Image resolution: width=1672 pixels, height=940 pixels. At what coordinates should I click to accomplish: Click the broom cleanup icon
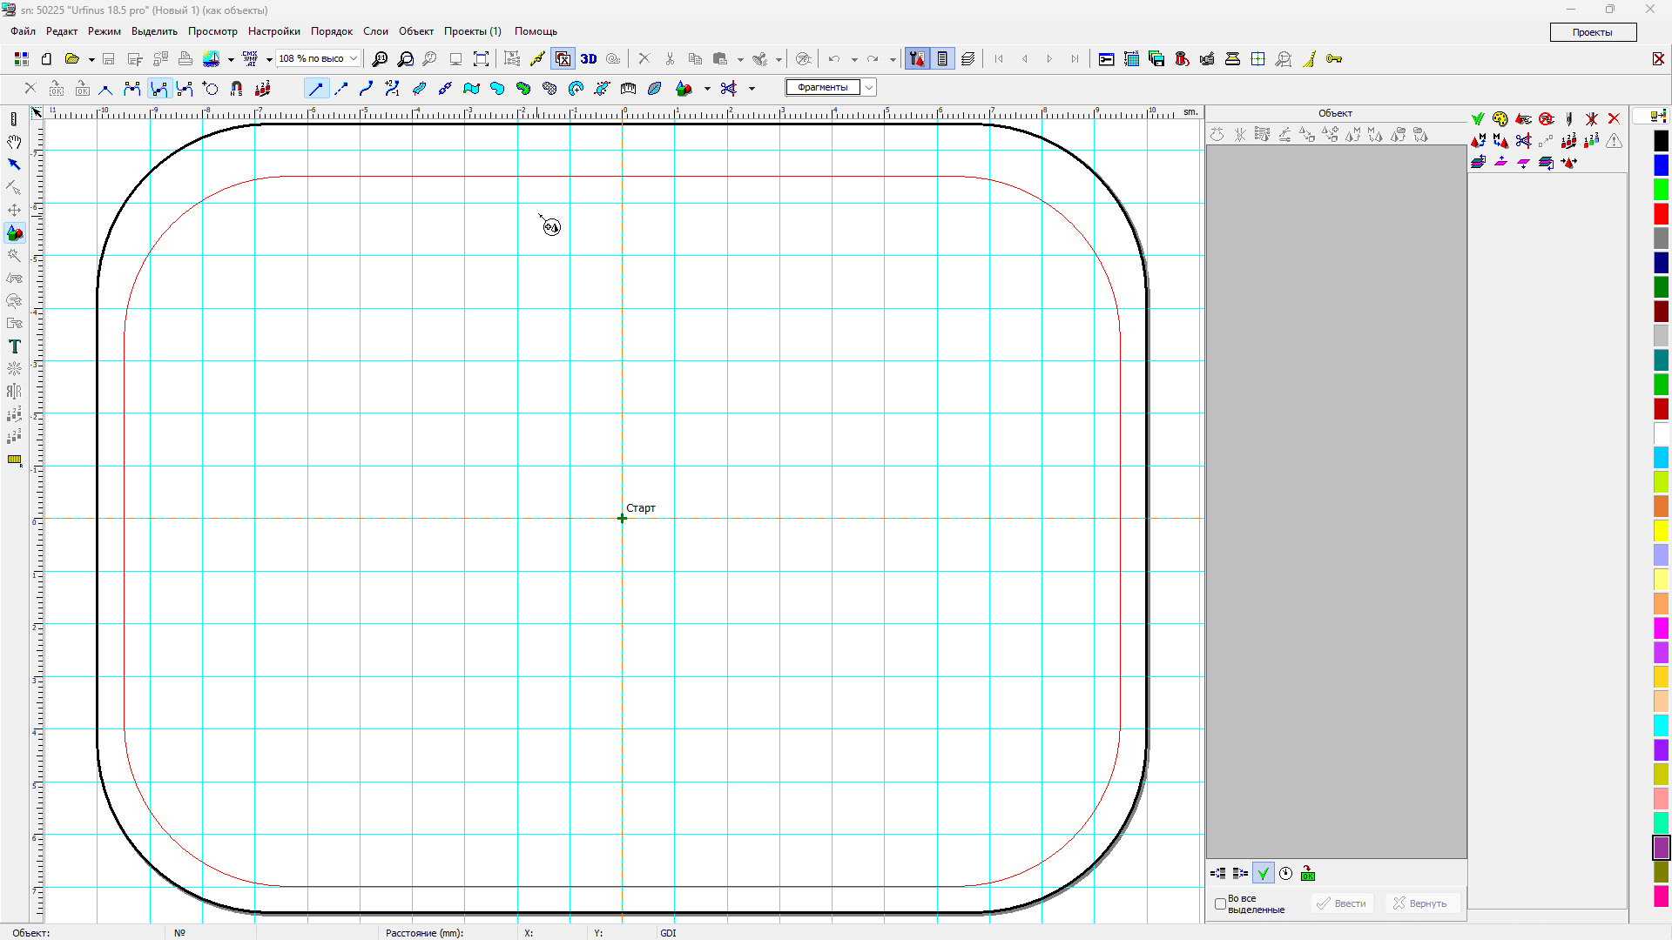click(x=1309, y=59)
